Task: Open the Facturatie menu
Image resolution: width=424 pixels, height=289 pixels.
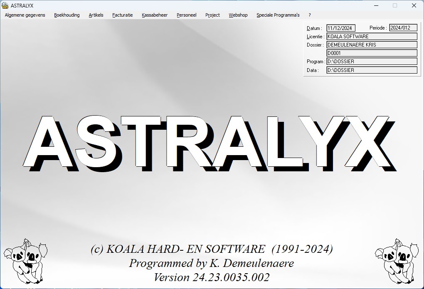Action: pyautogui.click(x=123, y=15)
